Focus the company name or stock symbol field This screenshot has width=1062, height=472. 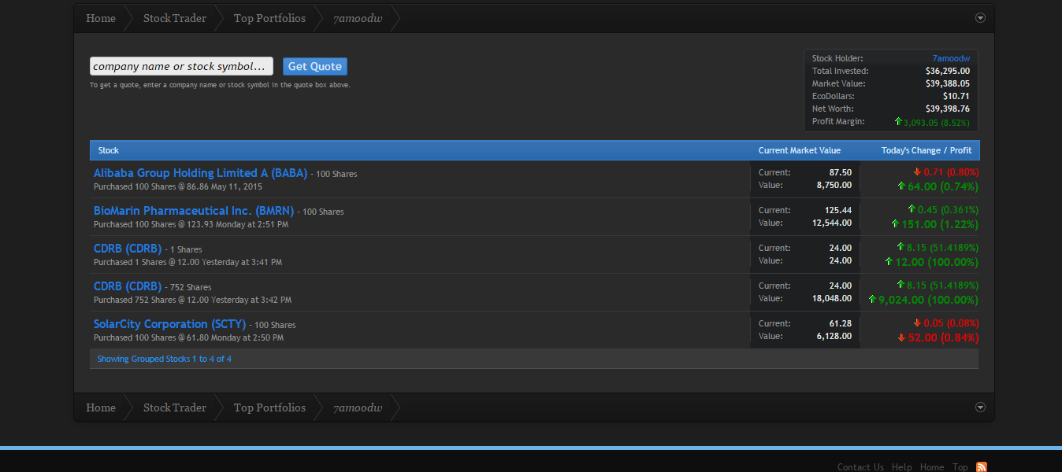(x=181, y=66)
